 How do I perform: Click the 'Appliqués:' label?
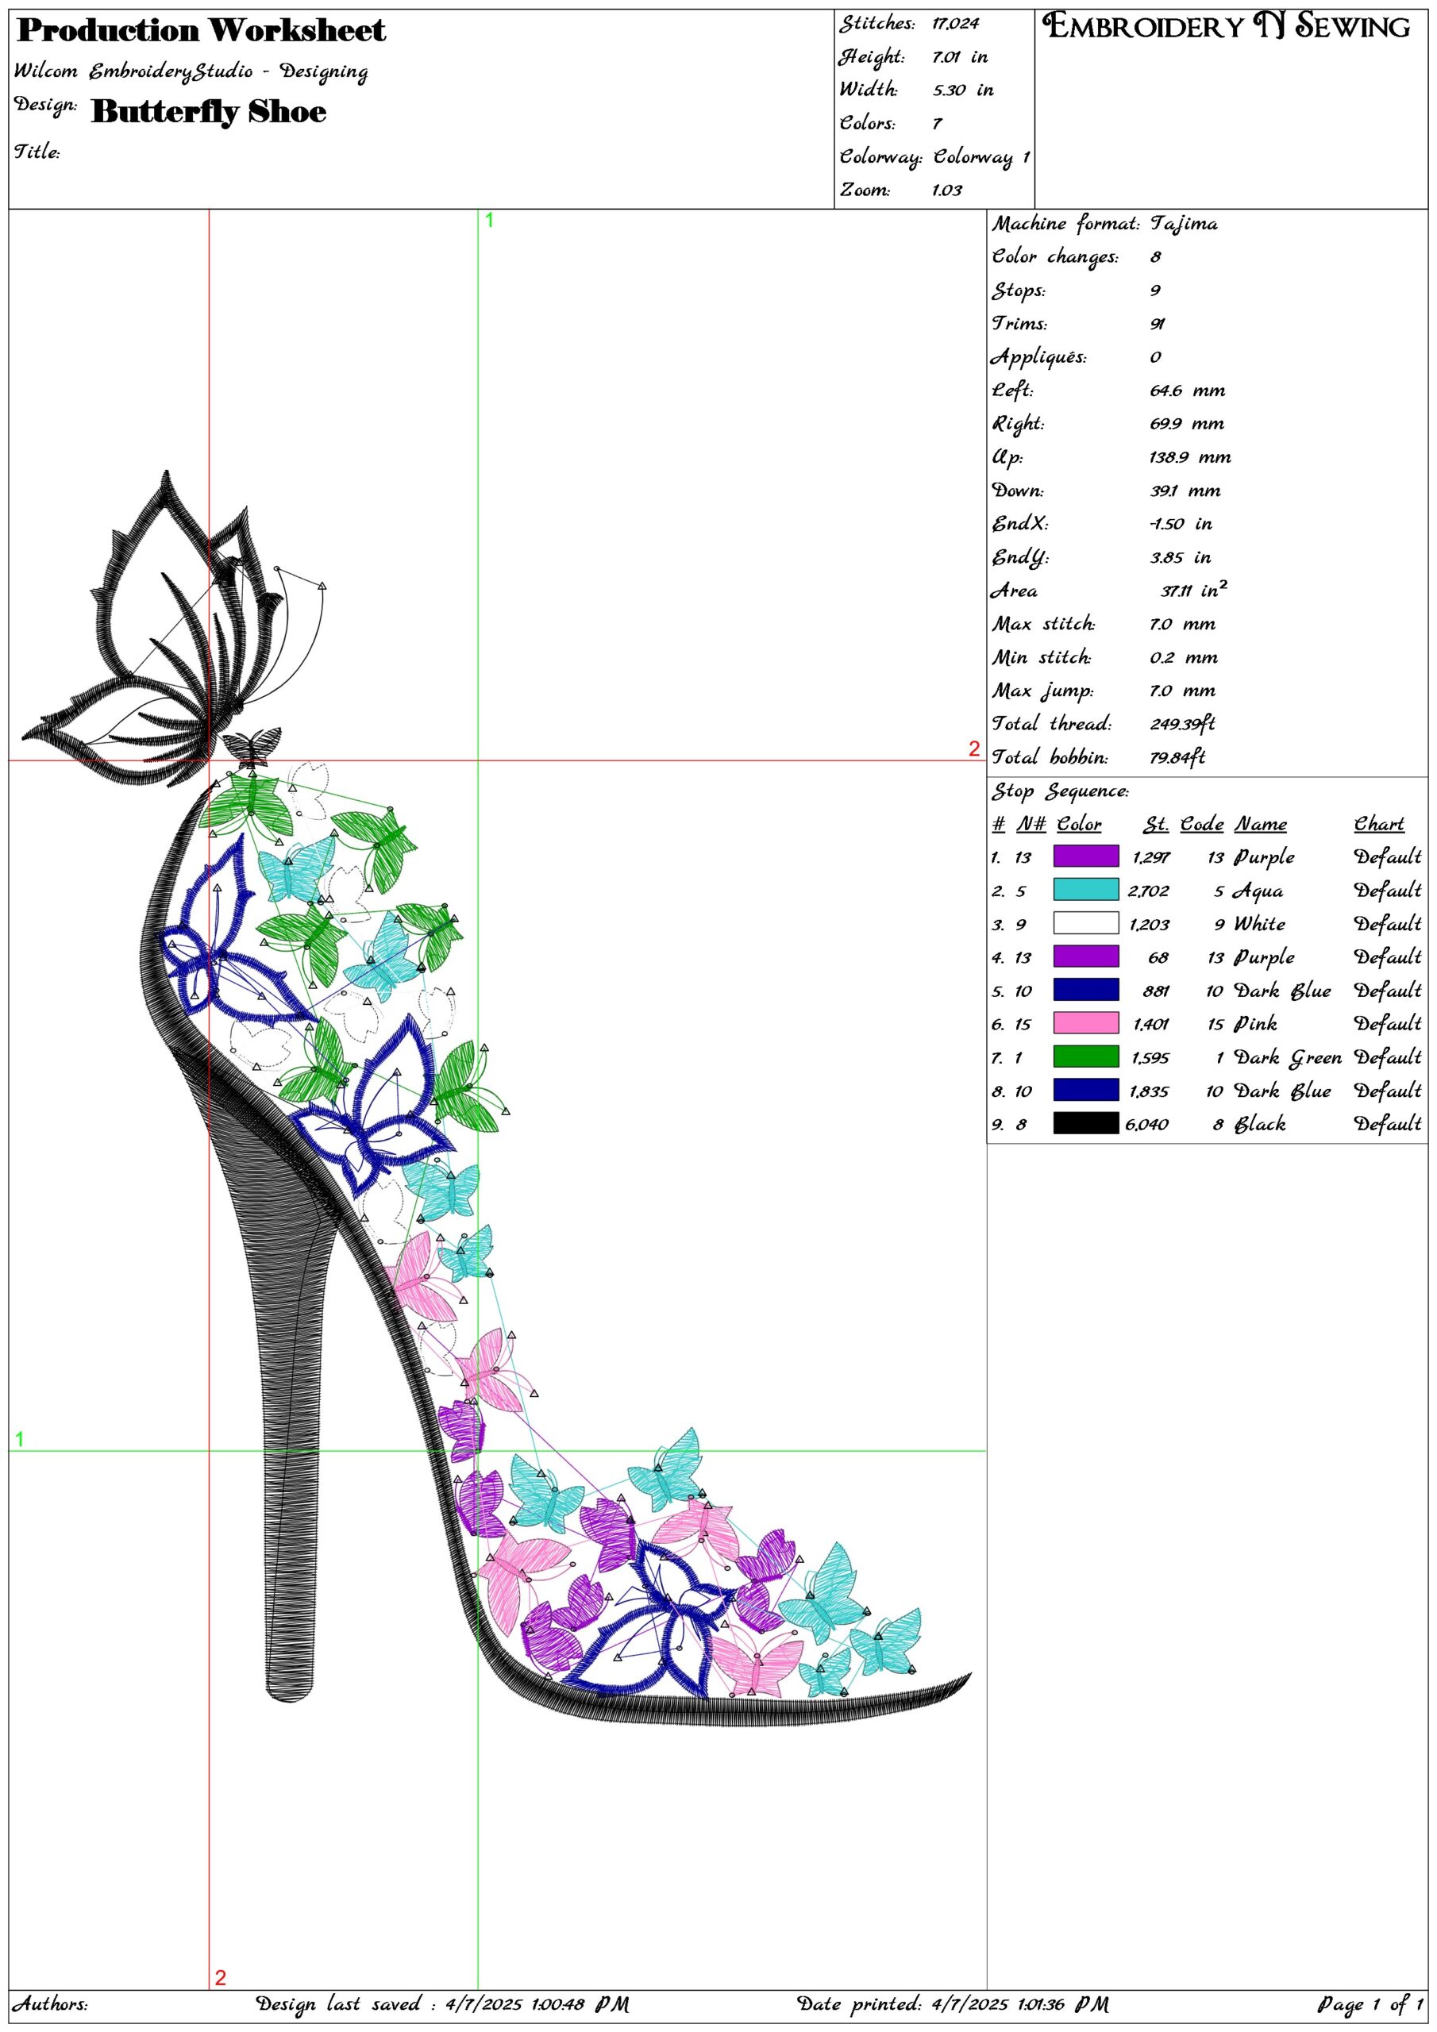[1038, 356]
